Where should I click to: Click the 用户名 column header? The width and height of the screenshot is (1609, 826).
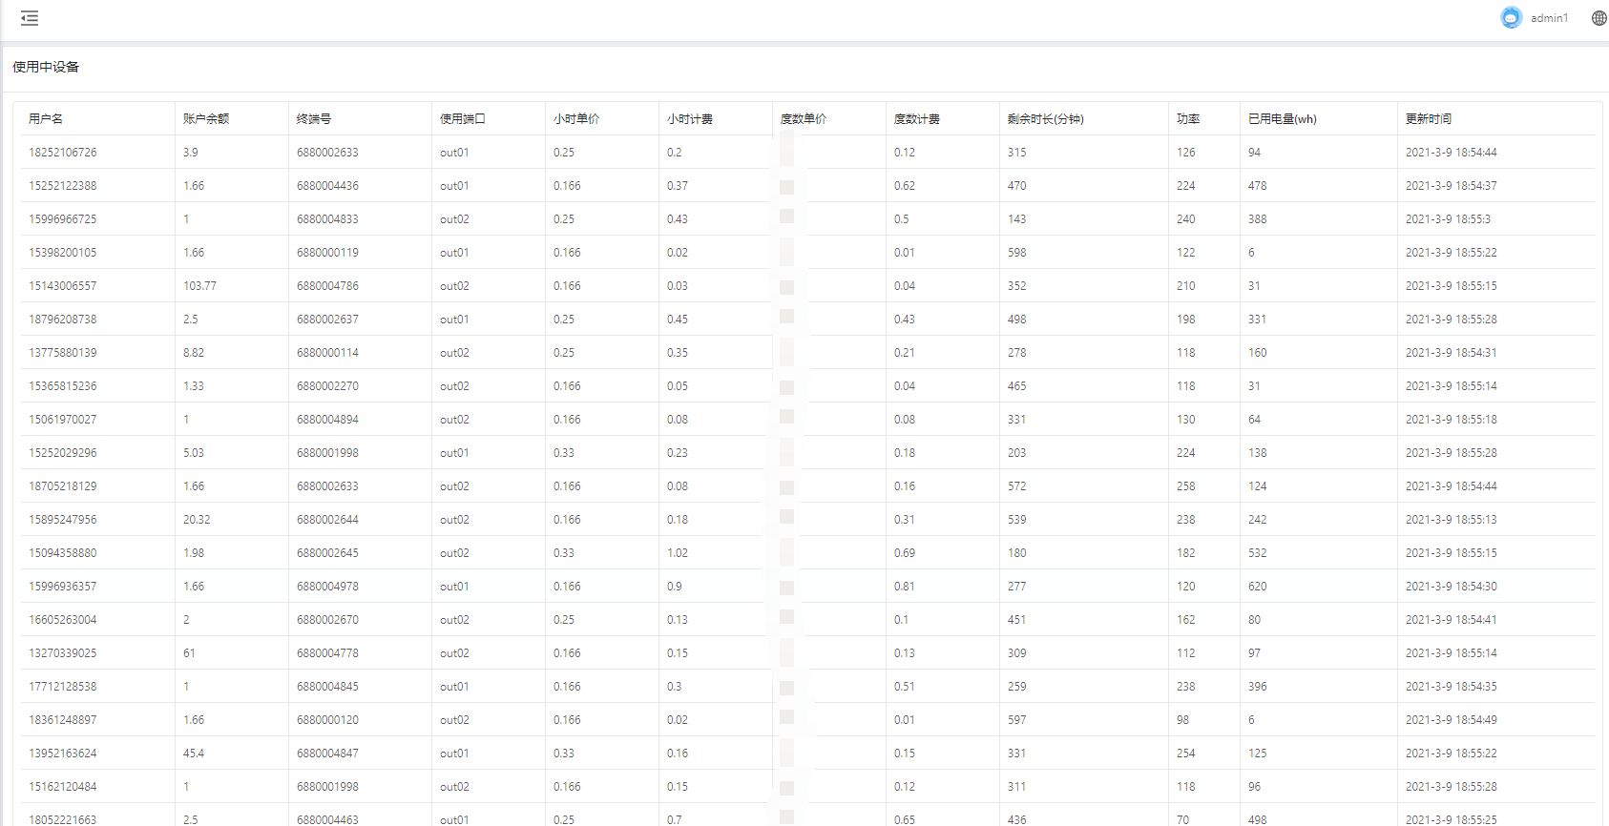[x=46, y=119]
